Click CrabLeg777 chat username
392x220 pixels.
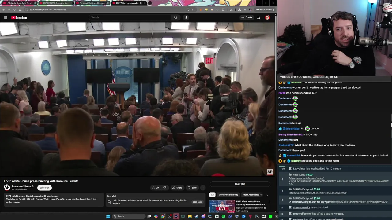click(x=286, y=145)
